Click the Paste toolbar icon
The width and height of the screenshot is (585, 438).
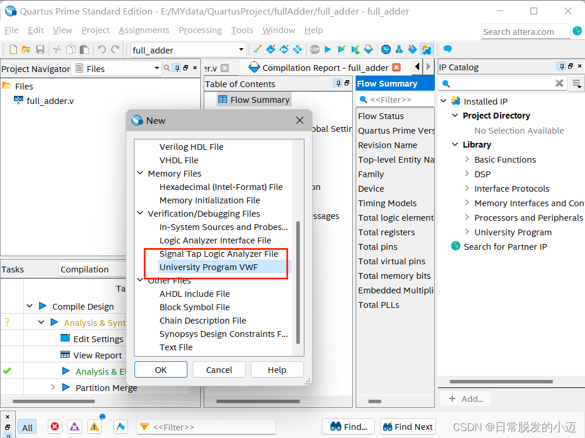pos(84,49)
